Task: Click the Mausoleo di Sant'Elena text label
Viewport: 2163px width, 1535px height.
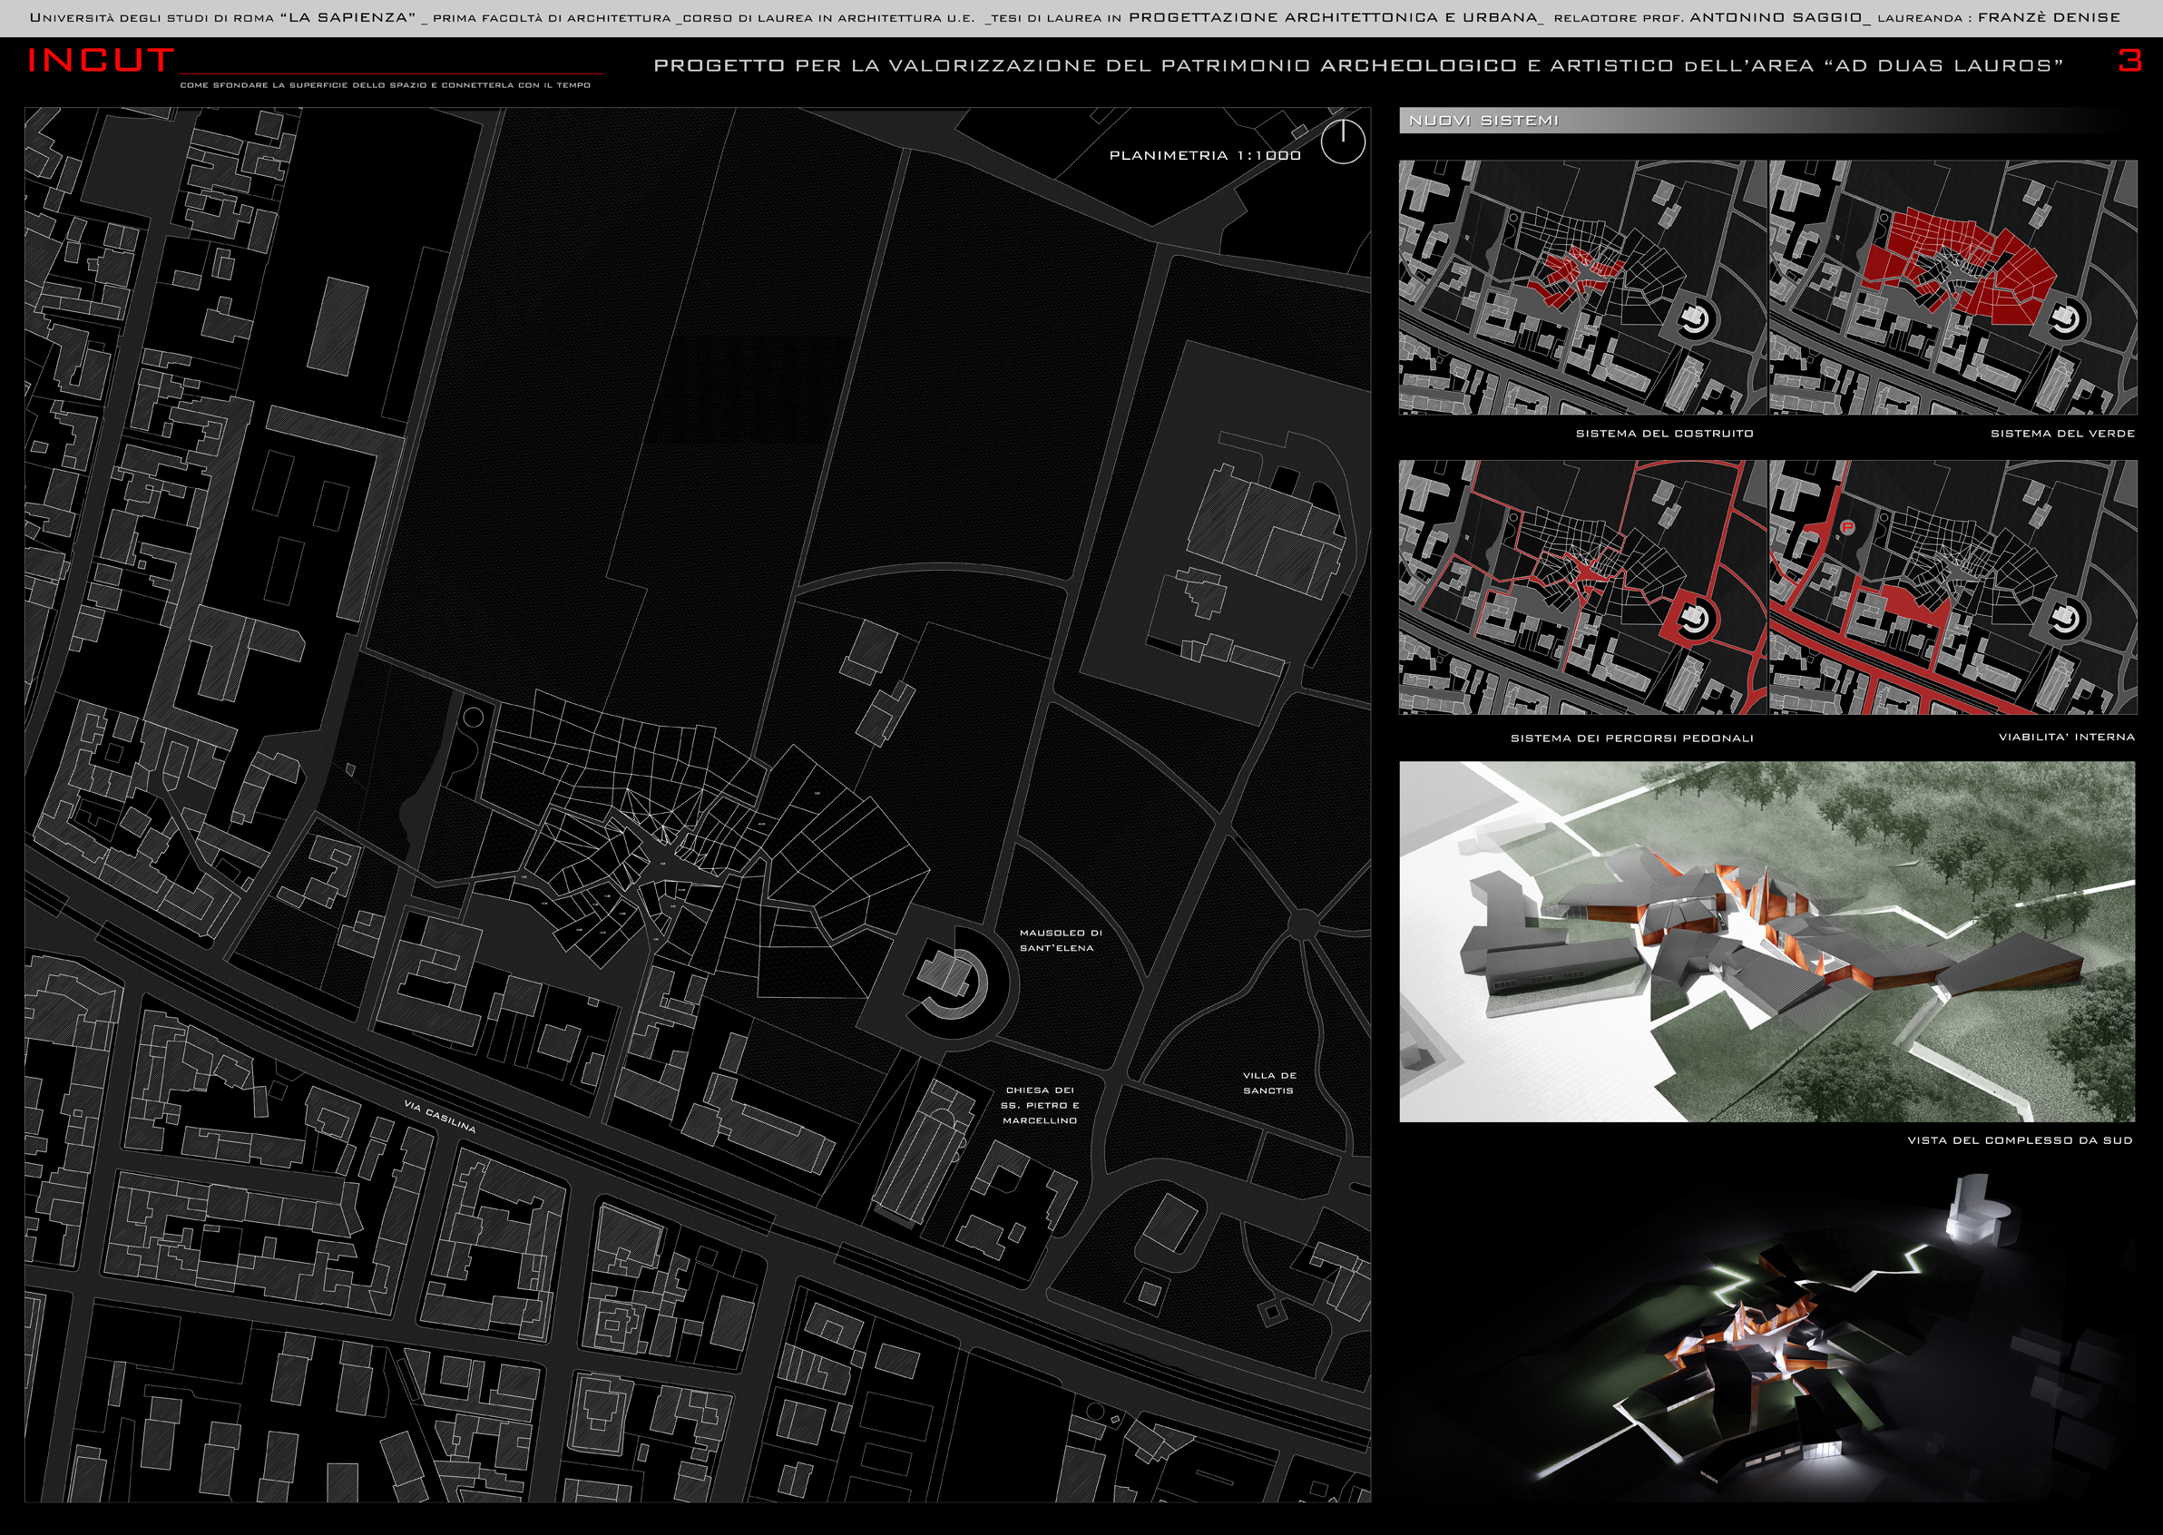Action: (1060, 940)
